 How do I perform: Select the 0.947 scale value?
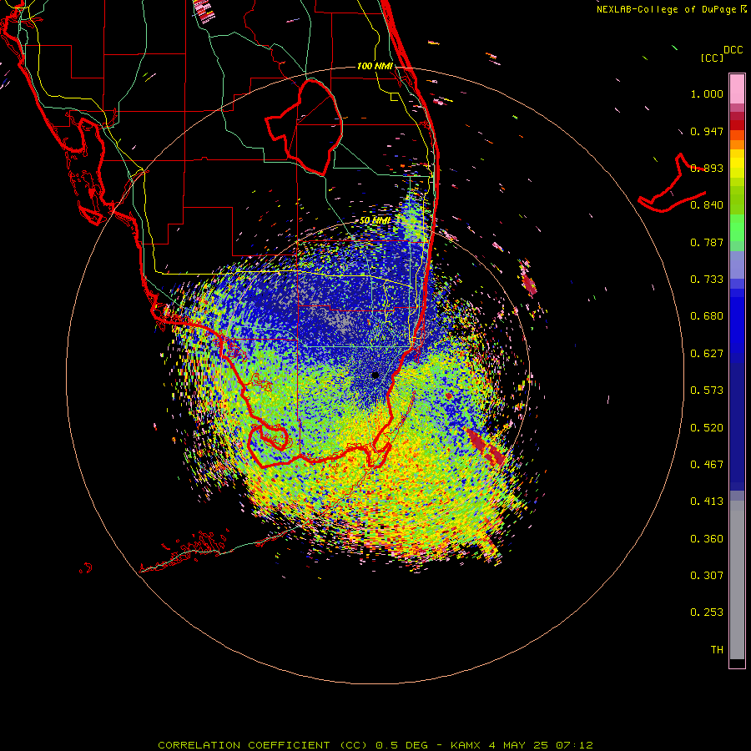pyautogui.click(x=707, y=131)
